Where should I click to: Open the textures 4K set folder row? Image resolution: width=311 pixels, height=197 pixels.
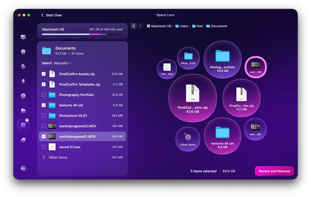pos(71,105)
